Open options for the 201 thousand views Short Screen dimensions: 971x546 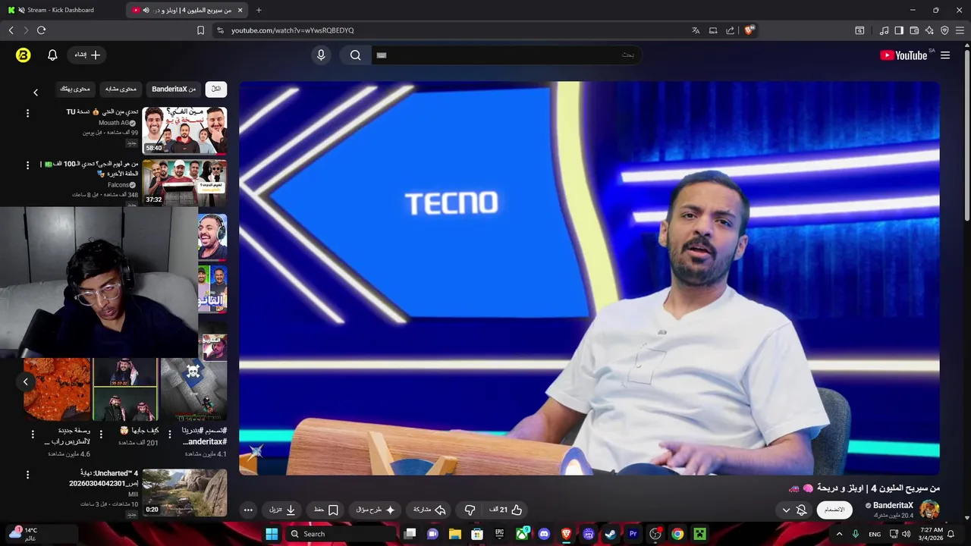pos(101,435)
